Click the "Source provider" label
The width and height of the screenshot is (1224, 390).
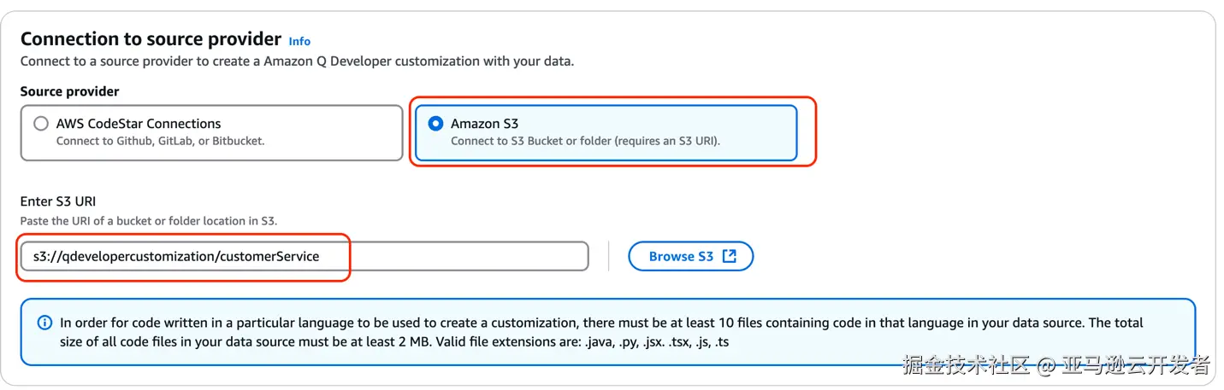point(70,91)
